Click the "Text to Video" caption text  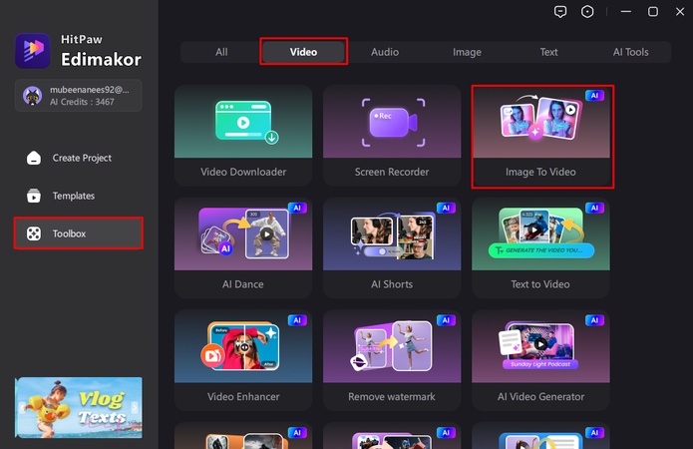pos(540,284)
